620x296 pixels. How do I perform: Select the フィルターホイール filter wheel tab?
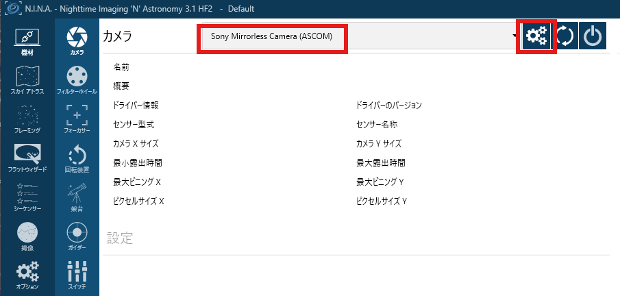[x=77, y=80]
